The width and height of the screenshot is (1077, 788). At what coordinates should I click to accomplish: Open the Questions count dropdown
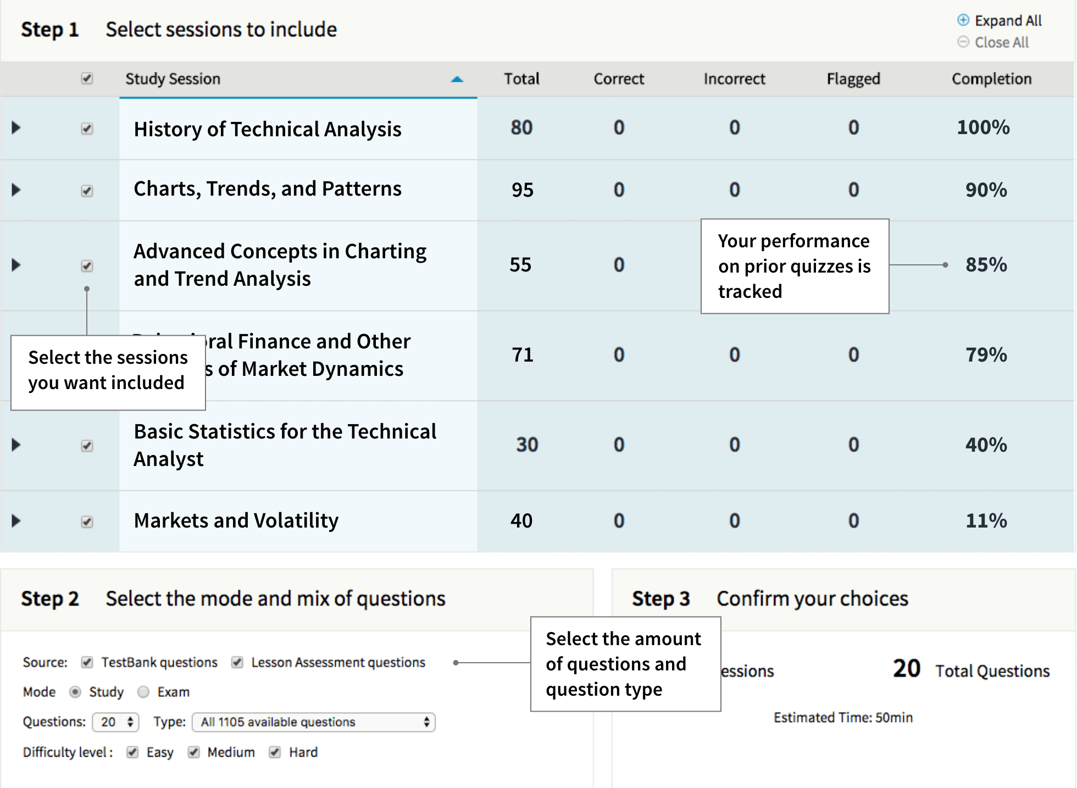[116, 722]
